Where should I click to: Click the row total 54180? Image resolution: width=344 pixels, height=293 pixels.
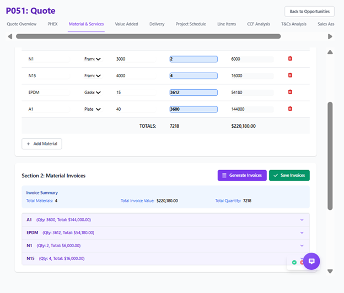[252, 93]
